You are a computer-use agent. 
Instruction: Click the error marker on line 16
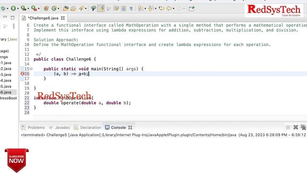coord(23,74)
